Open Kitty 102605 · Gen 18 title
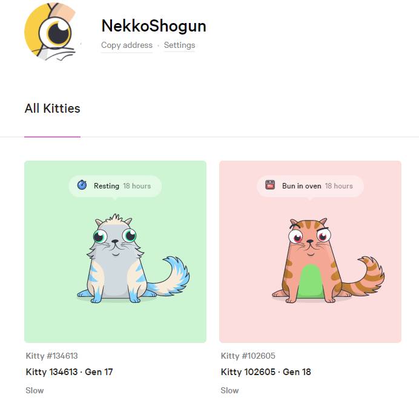 [x=266, y=372]
